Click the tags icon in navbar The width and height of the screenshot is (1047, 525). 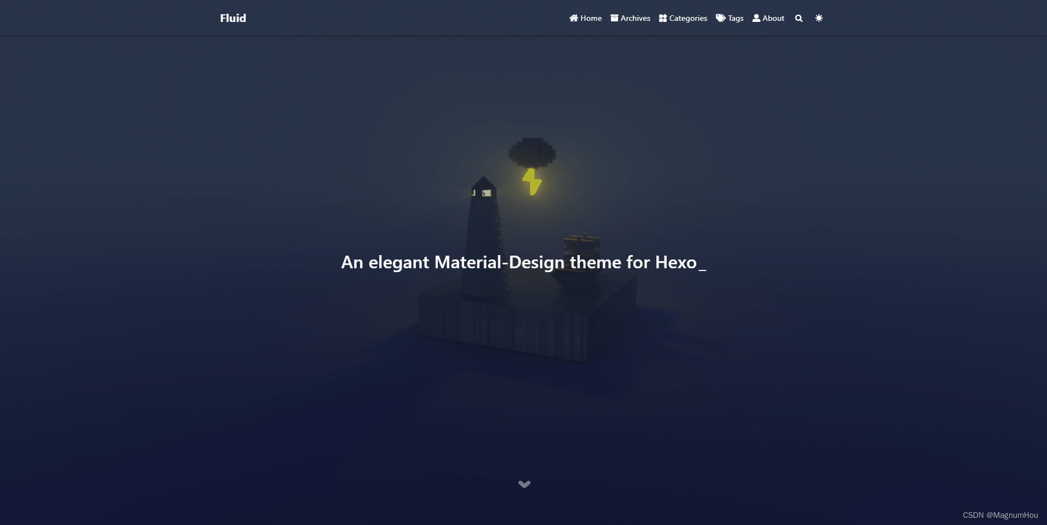(720, 18)
